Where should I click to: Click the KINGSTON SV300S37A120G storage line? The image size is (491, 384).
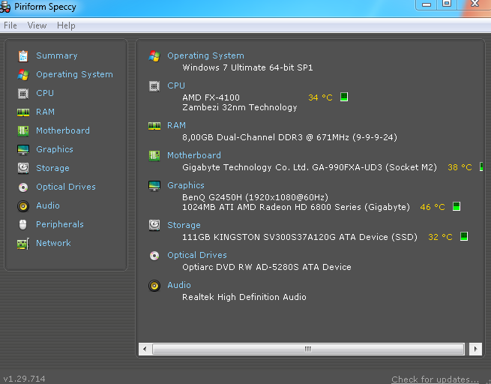(x=300, y=237)
